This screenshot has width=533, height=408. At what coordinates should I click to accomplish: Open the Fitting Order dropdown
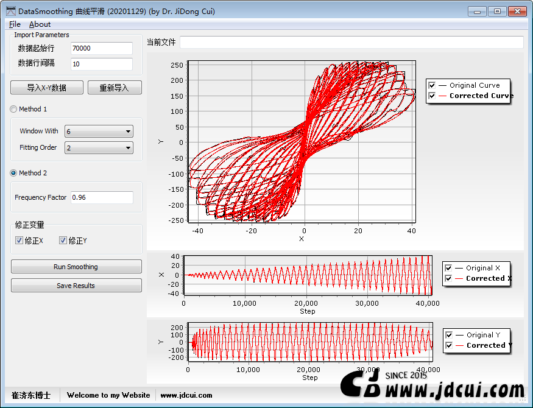coord(99,148)
